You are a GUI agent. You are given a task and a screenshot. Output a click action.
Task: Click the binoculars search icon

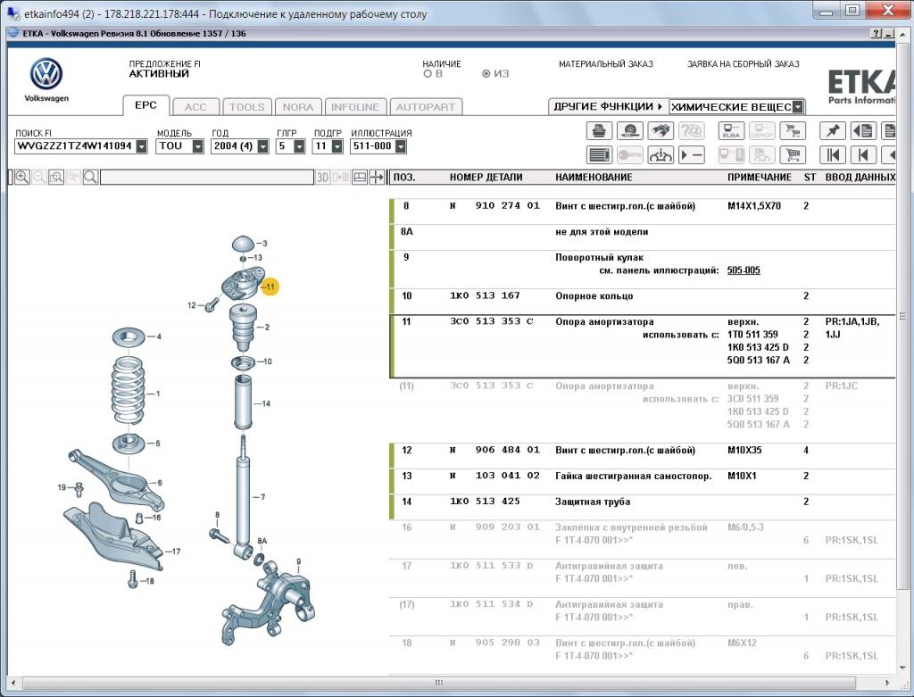pyautogui.click(x=660, y=130)
